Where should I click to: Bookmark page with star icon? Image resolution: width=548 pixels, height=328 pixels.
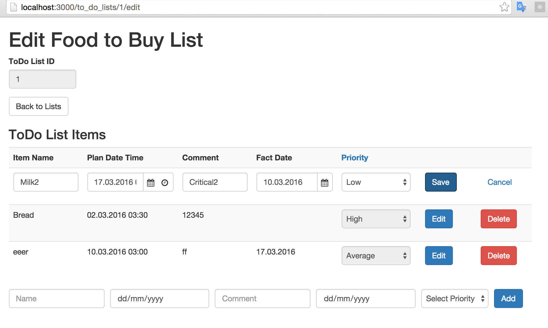[x=504, y=7]
